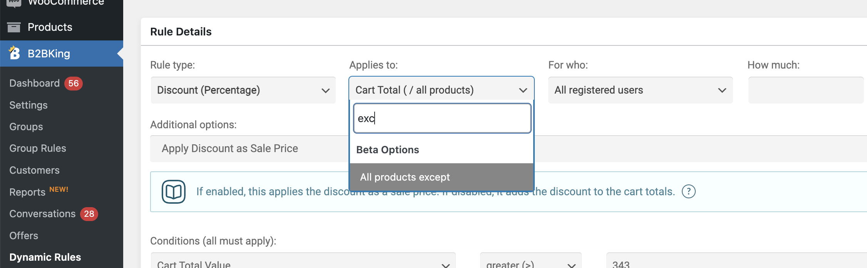The image size is (867, 268).
Task: Go to B2BKing Dashboard
Action: coord(35,83)
